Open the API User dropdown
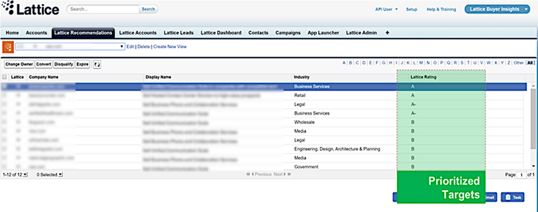Viewport: 538px width, 212px height. coord(386,9)
